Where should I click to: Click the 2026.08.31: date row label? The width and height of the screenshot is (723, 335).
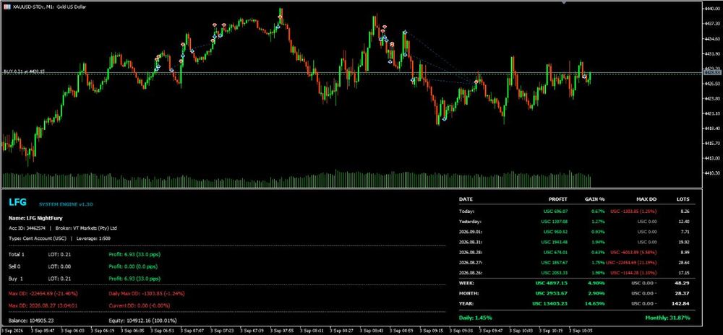(x=471, y=242)
